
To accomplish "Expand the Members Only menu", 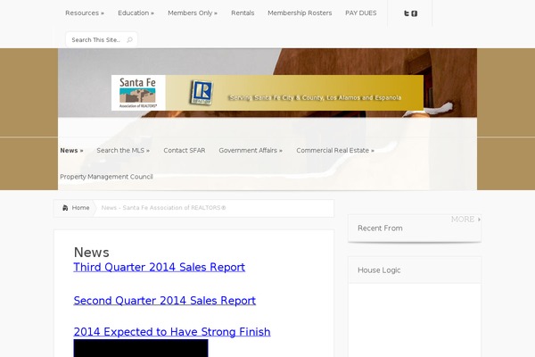I will click(193, 13).
